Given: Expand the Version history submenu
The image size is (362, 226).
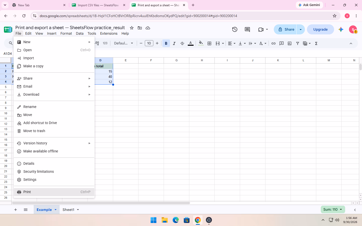Looking at the screenshot, I should [54, 143].
